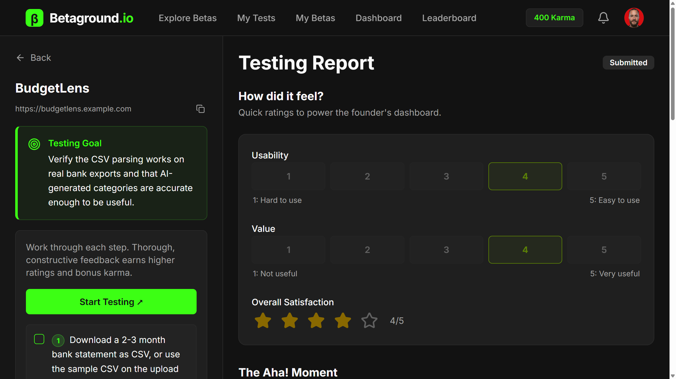Click the BudgetLens title

pos(52,88)
